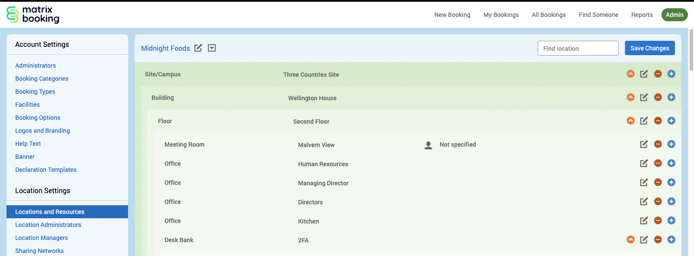Open the dropdown box beside Midnight Foods

tap(212, 48)
